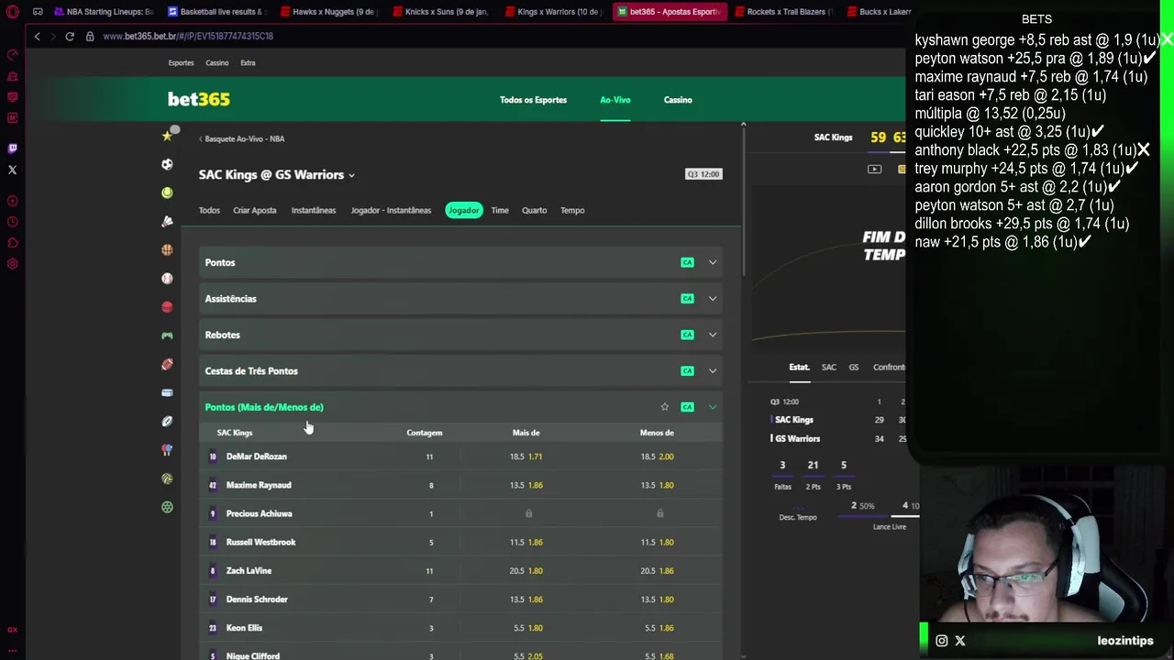Select the badminton shuttlecock sport icon
Image resolution: width=1174 pixels, height=660 pixels.
[x=167, y=222]
